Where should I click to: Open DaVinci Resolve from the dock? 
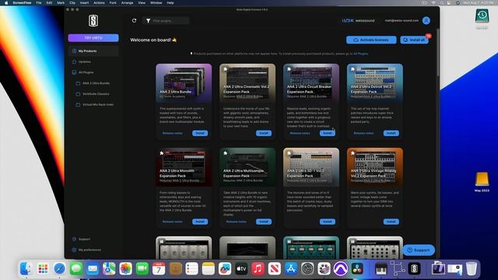(x=357, y=269)
